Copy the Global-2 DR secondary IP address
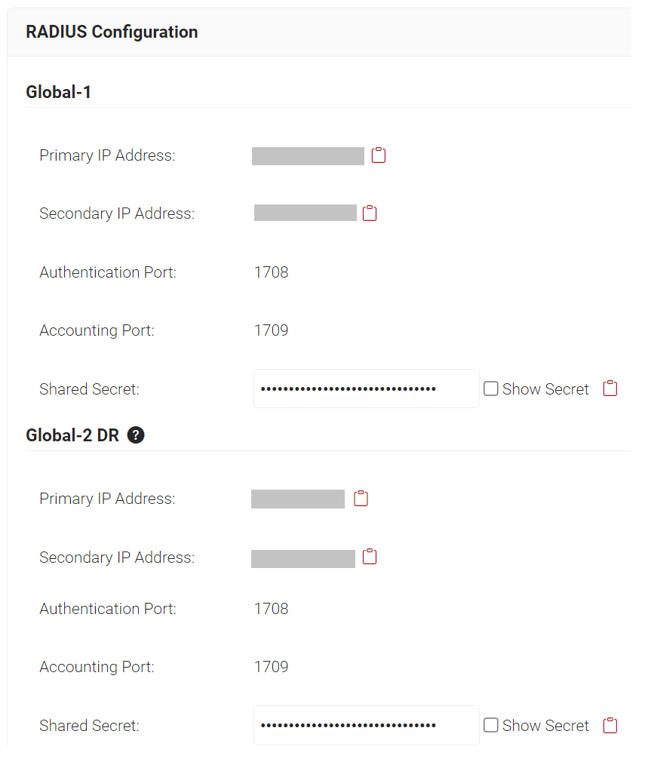 point(370,557)
